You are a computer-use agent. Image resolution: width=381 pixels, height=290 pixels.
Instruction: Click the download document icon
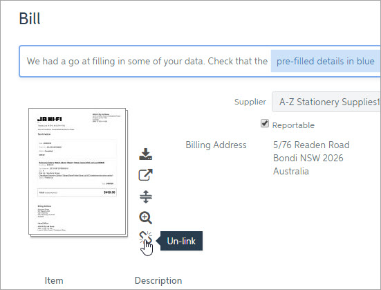click(x=145, y=154)
